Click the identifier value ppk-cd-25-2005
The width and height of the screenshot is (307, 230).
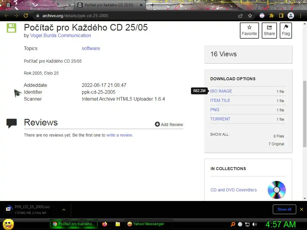click(98, 92)
